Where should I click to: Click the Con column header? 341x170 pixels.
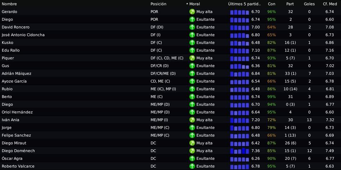click(x=272, y=4)
